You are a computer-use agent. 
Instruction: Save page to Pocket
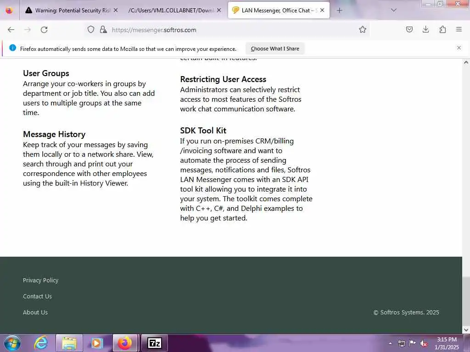(x=409, y=29)
